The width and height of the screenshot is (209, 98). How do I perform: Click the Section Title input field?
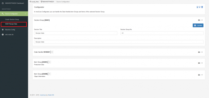coord(76,33)
